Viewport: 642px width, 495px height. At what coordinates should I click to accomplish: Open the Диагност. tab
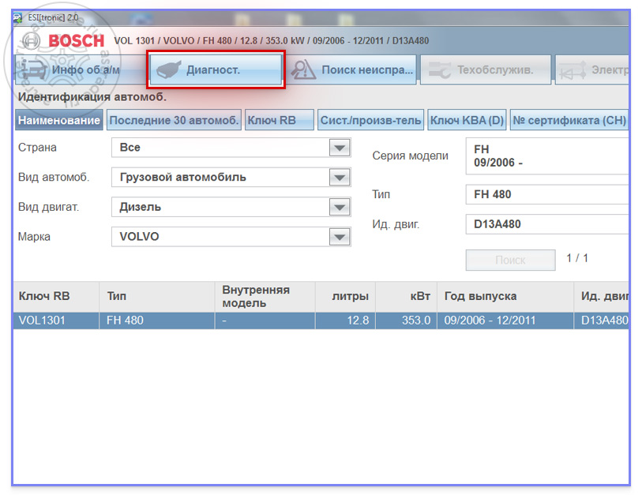(216, 69)
